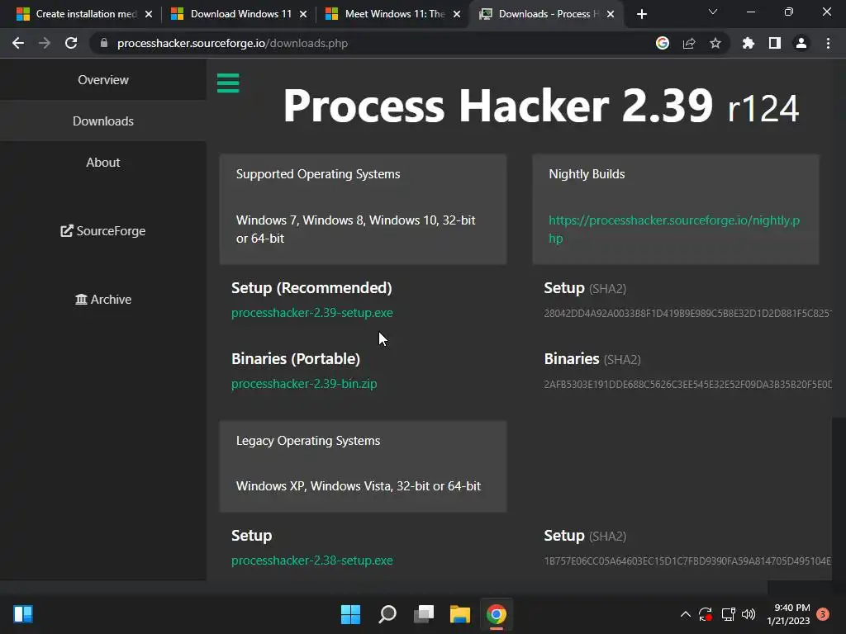Close the Meet Windows 11 tab

(x=457, y=14)
